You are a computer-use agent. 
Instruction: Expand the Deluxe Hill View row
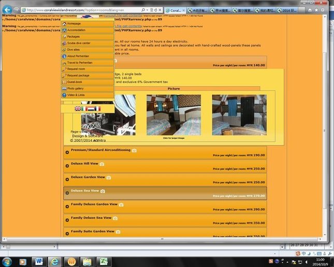[165, 166]
